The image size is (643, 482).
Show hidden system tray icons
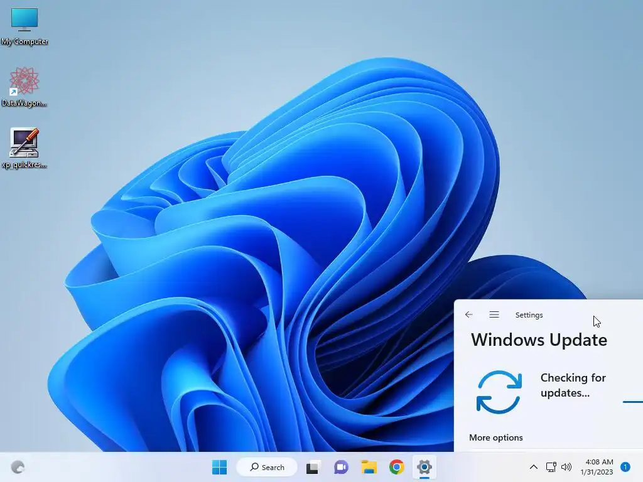[534, 467]
